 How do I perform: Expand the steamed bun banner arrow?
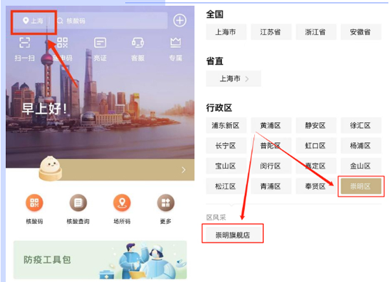pos(183,170)
